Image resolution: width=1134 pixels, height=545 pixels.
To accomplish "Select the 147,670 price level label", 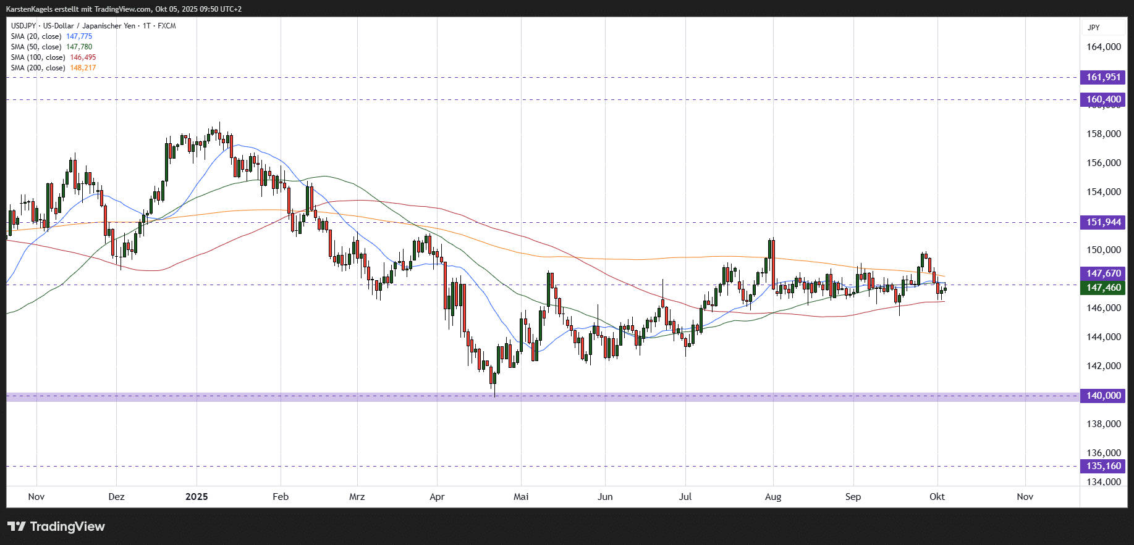I will pos(1103,273).
